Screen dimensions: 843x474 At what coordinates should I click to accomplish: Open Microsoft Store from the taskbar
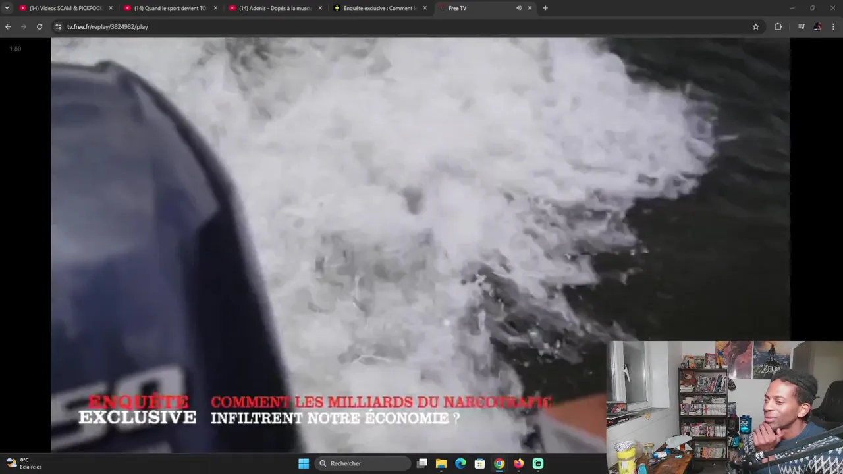point(480,463)
